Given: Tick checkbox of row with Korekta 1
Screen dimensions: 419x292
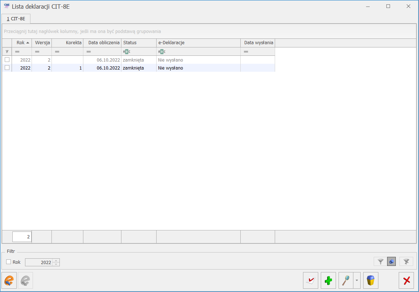Looking at the screenshot, I should [7, 68].
